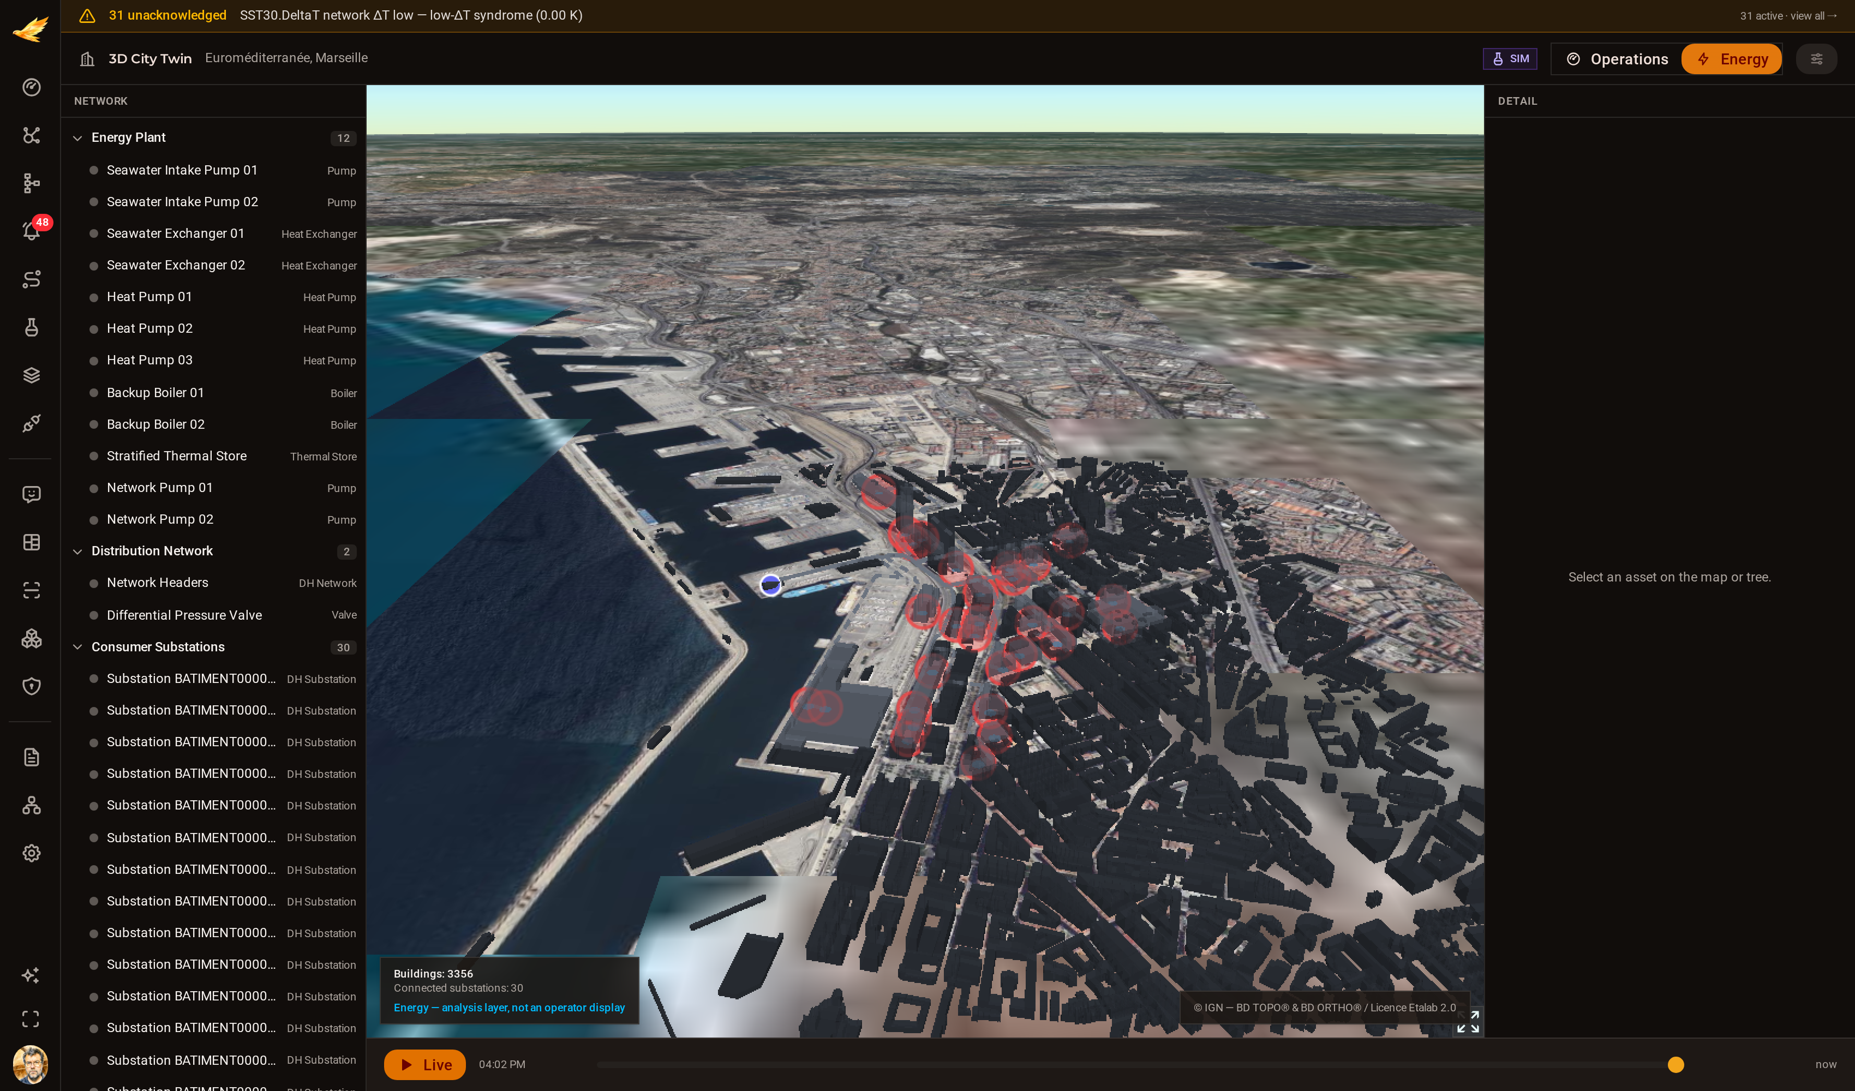
Task: Click the IGN BD TOPO licence attribution
Action: pyautogui.click(x=1324, y=1007)
